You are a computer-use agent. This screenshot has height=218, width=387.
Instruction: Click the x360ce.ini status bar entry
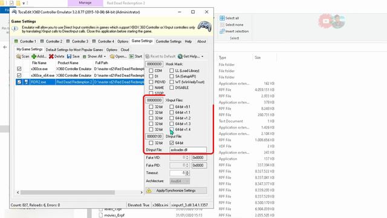[x=160, y=205]
